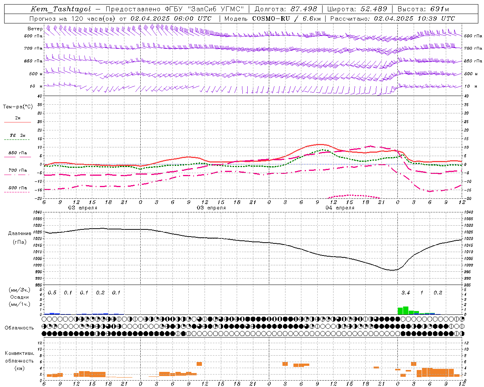The height and width of the screenshot is (387, 484).
Task: Click the tallest green precipitation bar
Action: (406, 310)
